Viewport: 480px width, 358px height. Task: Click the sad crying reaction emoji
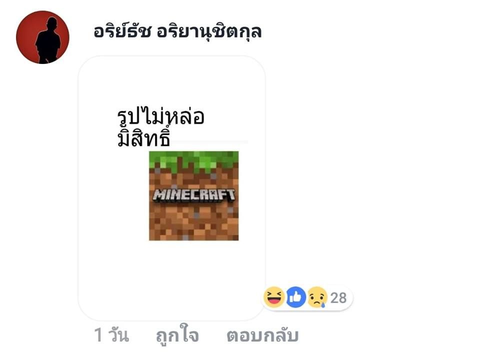tap(317, 297)
